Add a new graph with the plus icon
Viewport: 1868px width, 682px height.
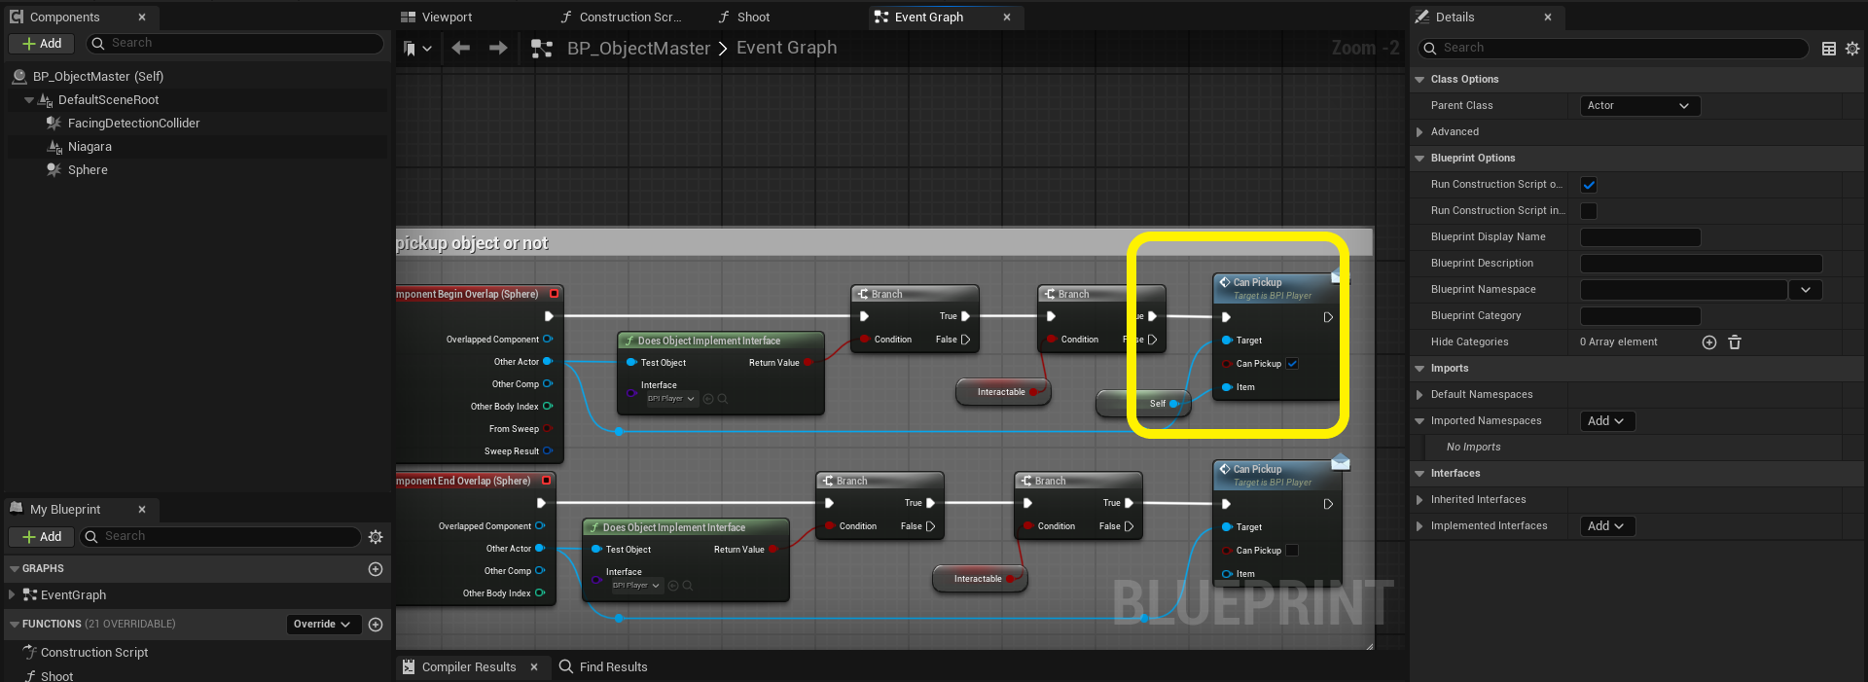click(376, 569)
